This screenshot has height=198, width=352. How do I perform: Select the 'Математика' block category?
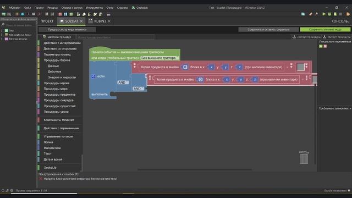[x=52, y=148]
